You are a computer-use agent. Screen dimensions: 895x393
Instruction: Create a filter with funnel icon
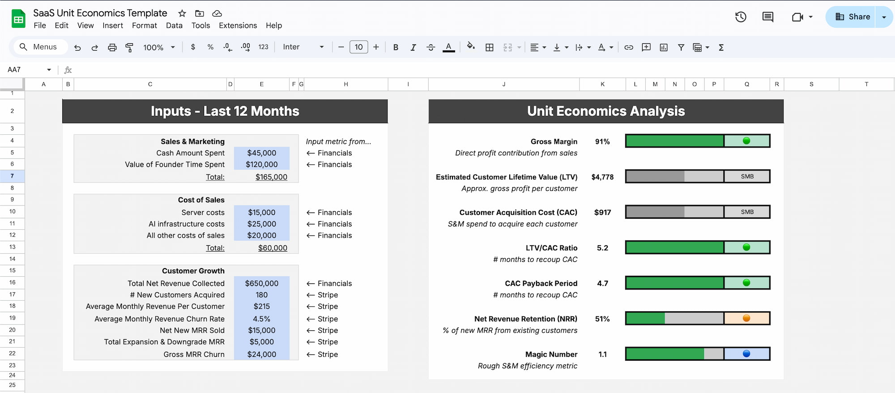(681, 47)
